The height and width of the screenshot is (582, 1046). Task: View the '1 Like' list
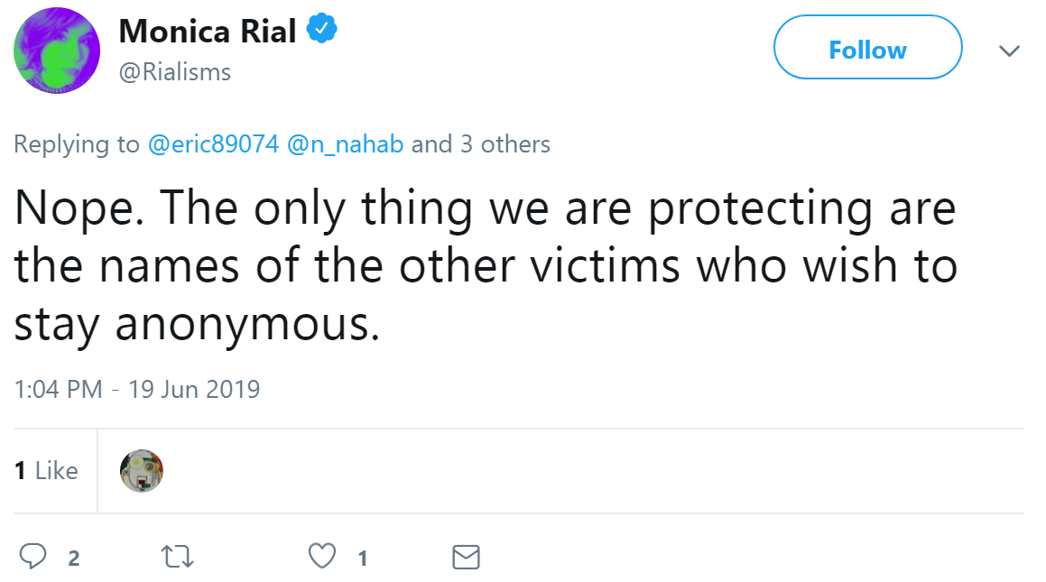click(46, 471)
